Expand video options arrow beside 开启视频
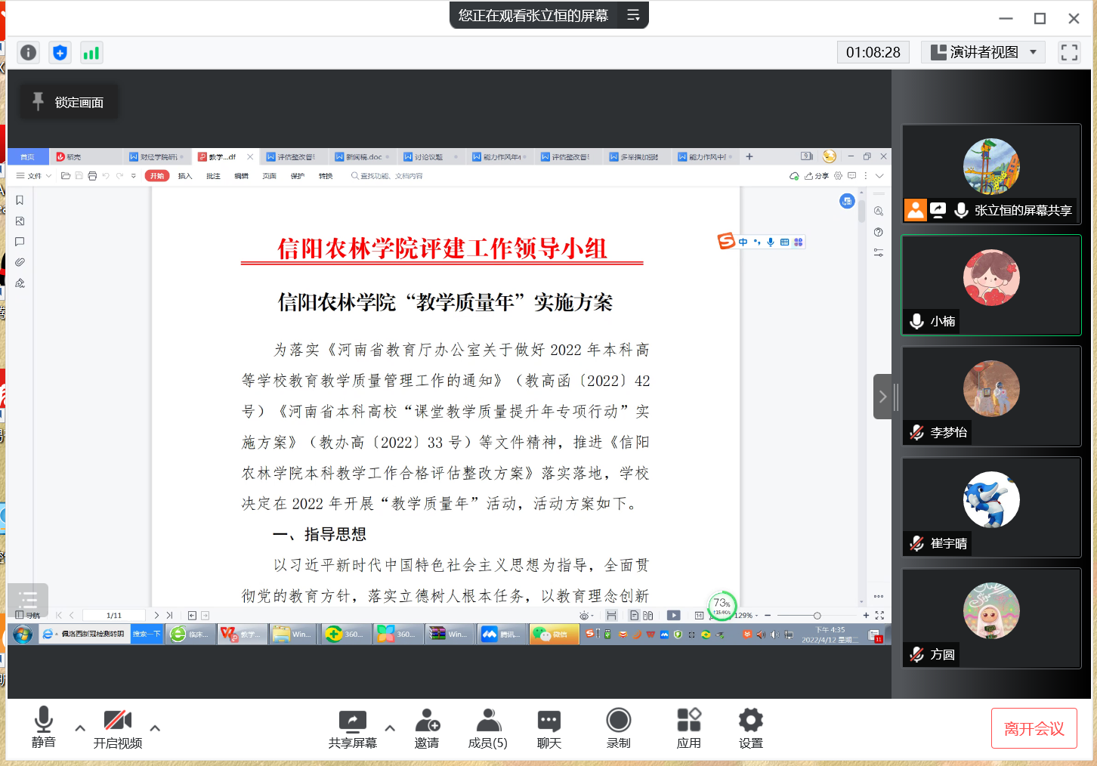 [x=155, y=728]
